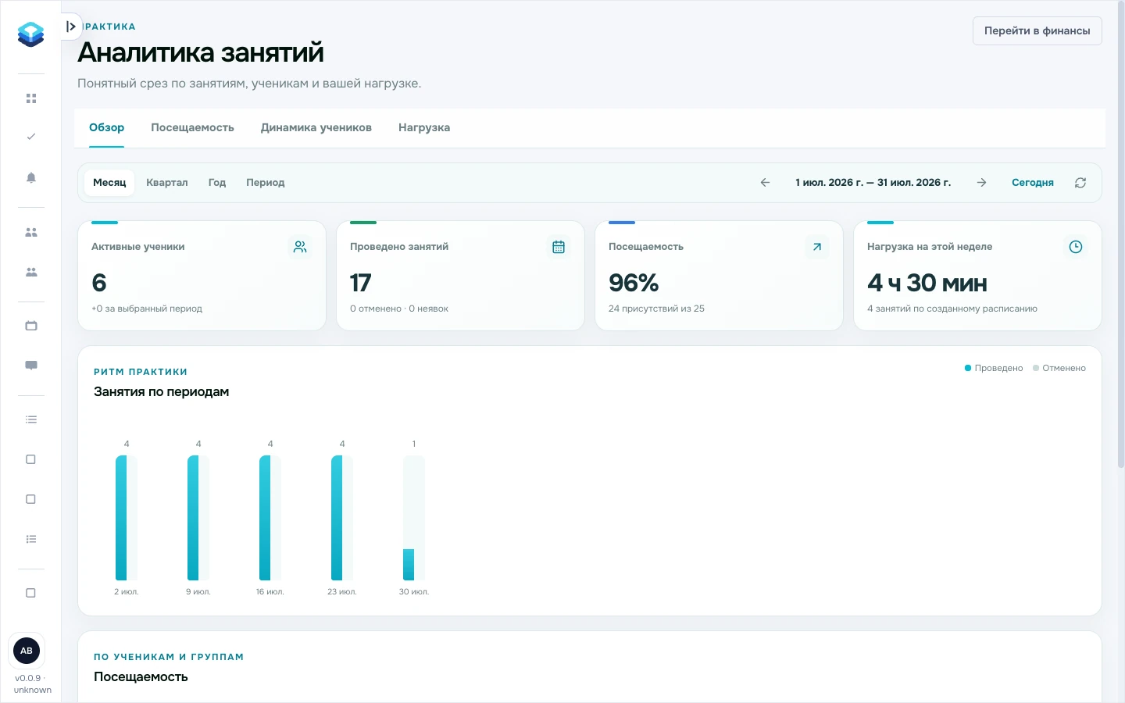Screen dimensions: 1125x703
Task: Click '24 присутствий из 25' text
Action: [x=656, y=309]
